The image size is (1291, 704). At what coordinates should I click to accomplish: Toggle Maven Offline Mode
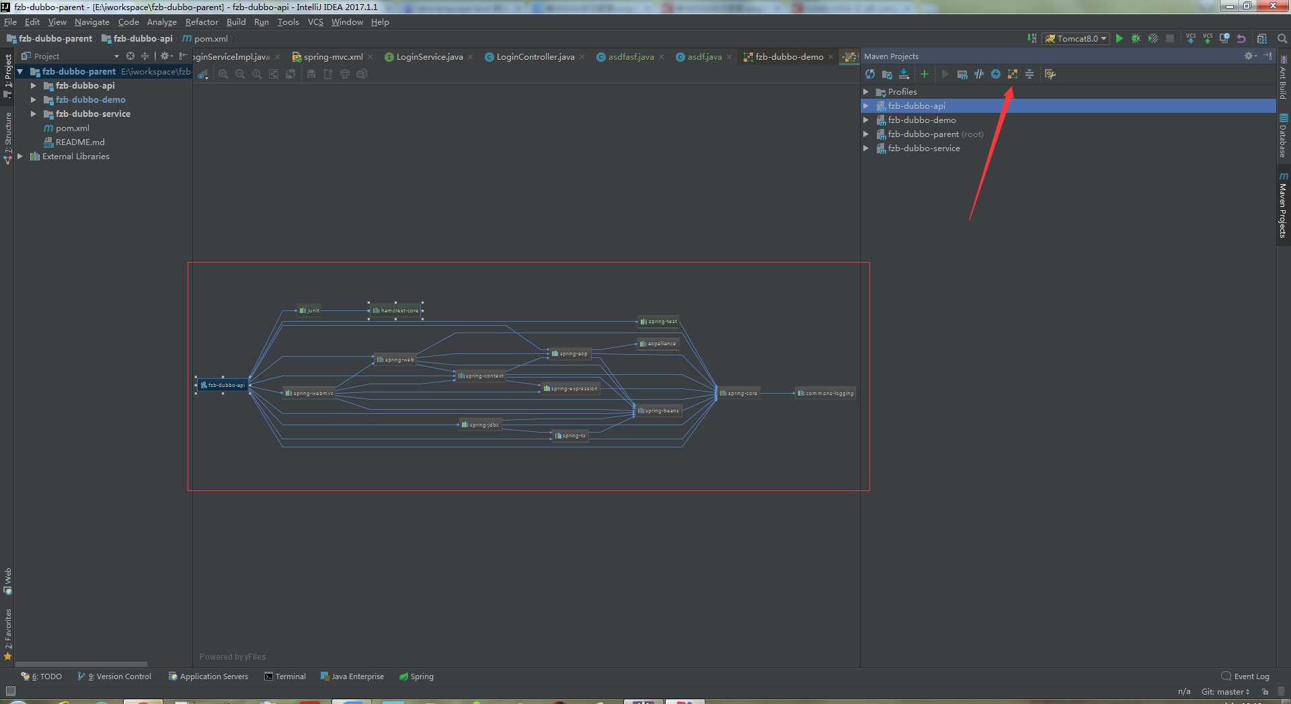pos(979,74)
